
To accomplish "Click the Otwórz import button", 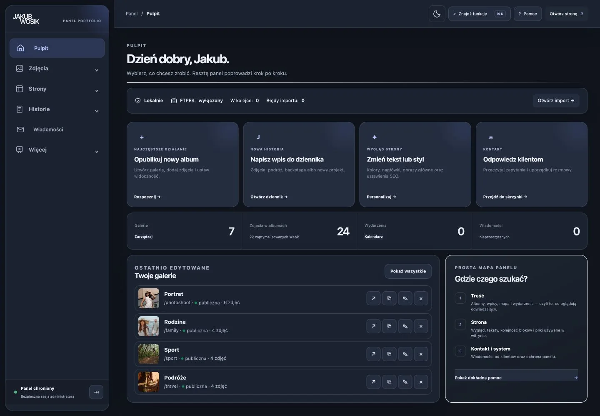I will (556, 101).
